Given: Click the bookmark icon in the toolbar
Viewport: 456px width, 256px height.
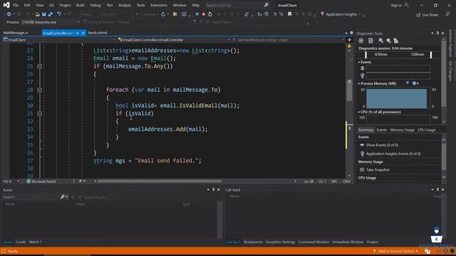Looking at the screenshot, I should [x=290, y=14].
